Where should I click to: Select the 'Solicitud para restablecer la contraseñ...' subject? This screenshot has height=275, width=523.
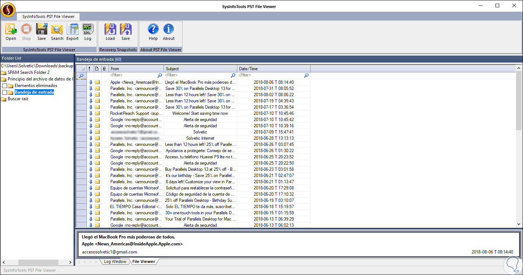(200, 188)
